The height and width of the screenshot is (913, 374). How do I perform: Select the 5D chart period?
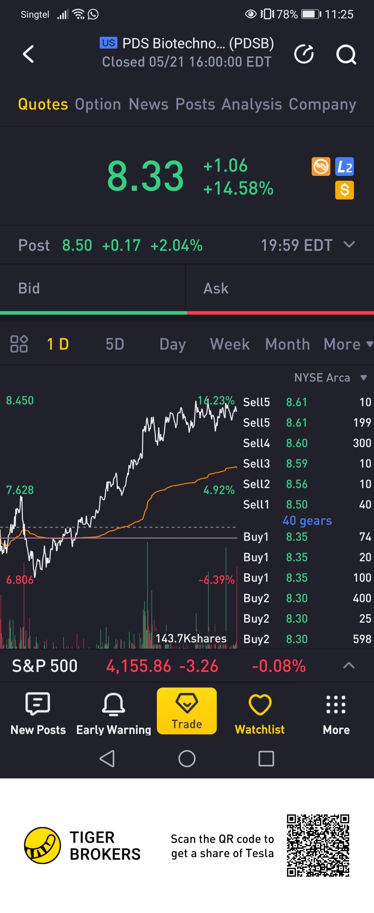tap(115, 344)
